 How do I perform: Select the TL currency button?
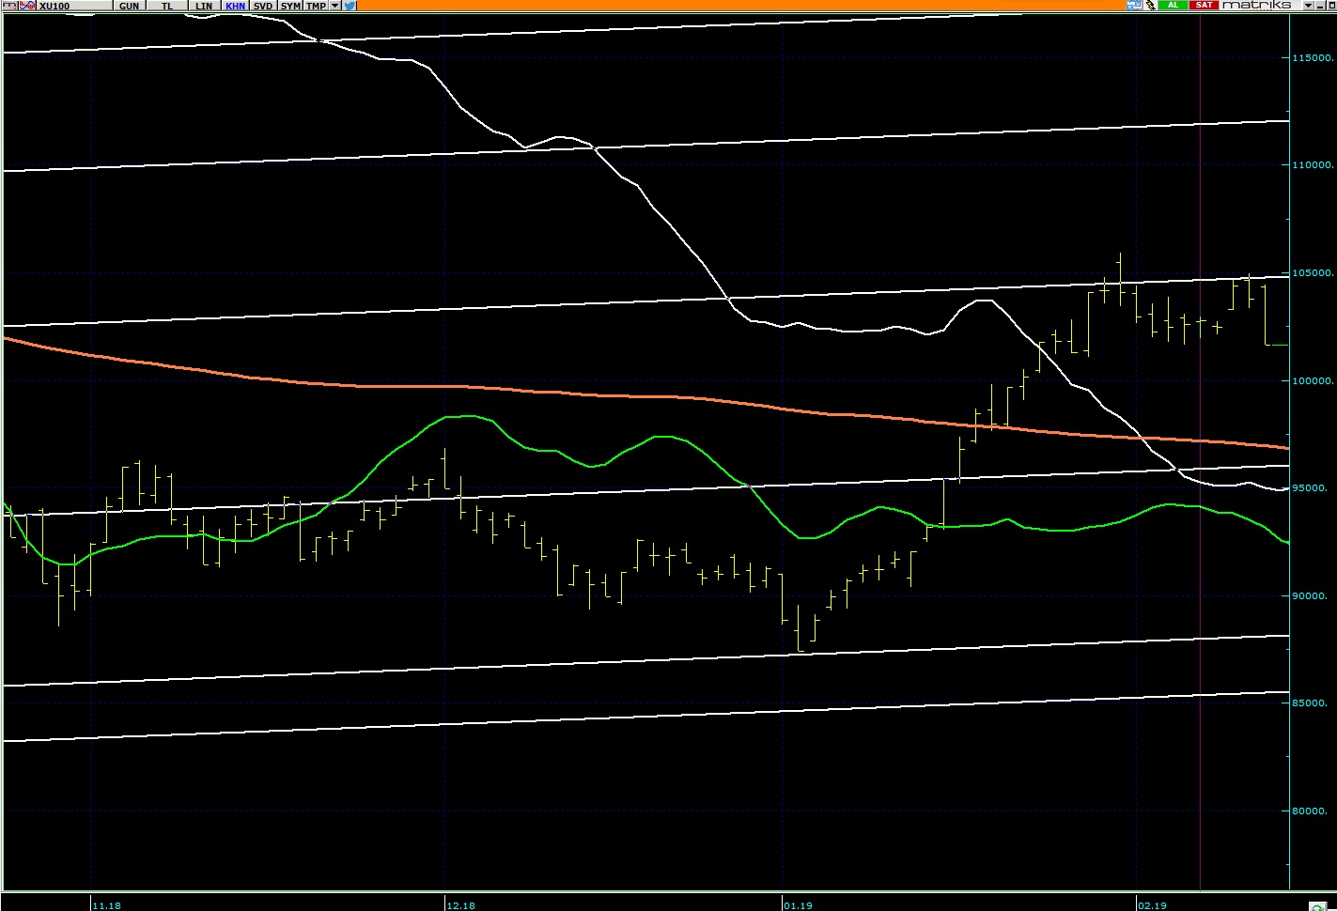click(x=167, y=6)
